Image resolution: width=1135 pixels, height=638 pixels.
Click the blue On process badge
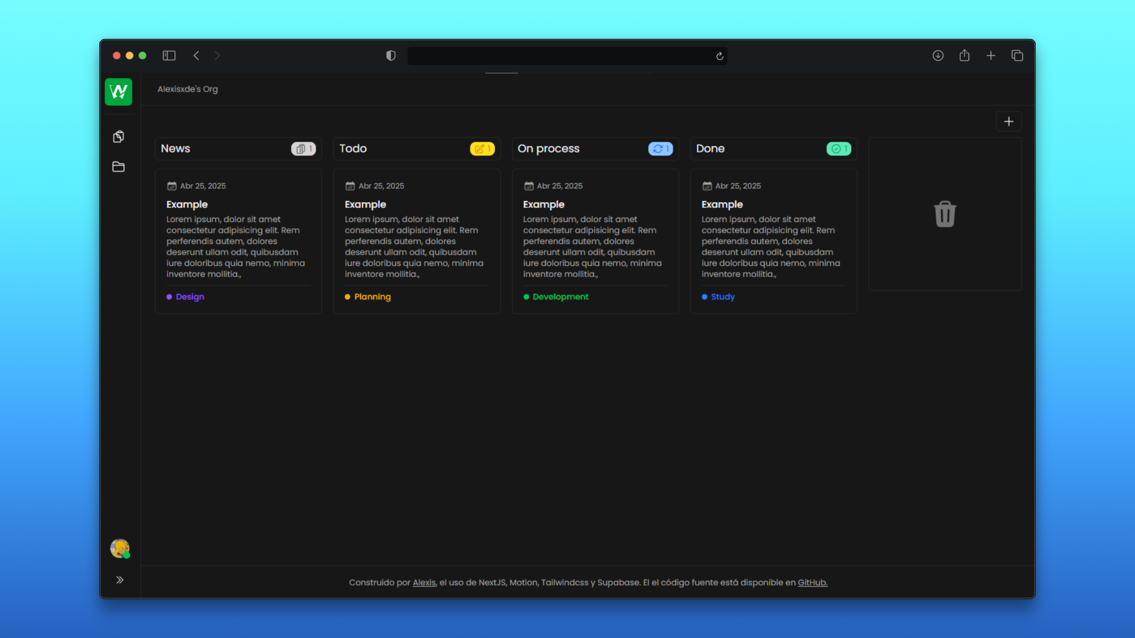(660, 149)
